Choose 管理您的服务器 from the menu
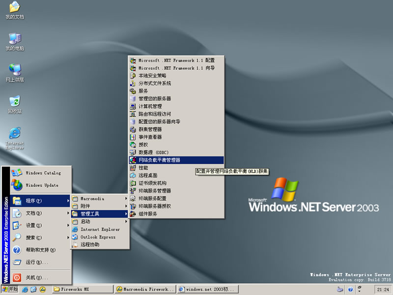The image size is (393, 295). [176, 99]
